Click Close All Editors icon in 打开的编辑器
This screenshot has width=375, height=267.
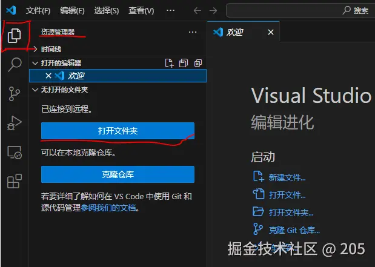coord(198,63)
